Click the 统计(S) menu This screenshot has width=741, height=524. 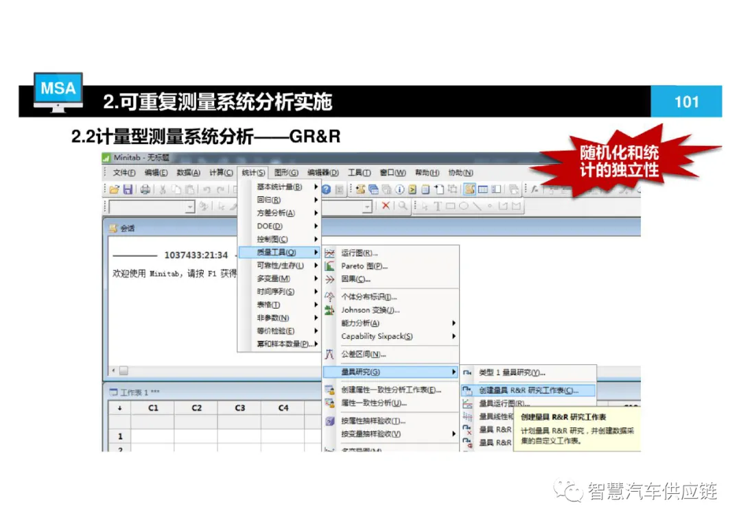pyautogui.click(x=253, y=173)
